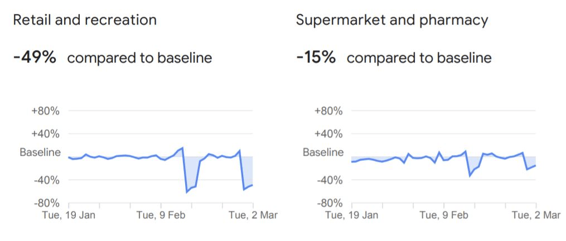The width and height of the screenshot is (566, 241).
Task: Click supermarket chart's Tue, 9 Feb date
Action: [444, 215]
